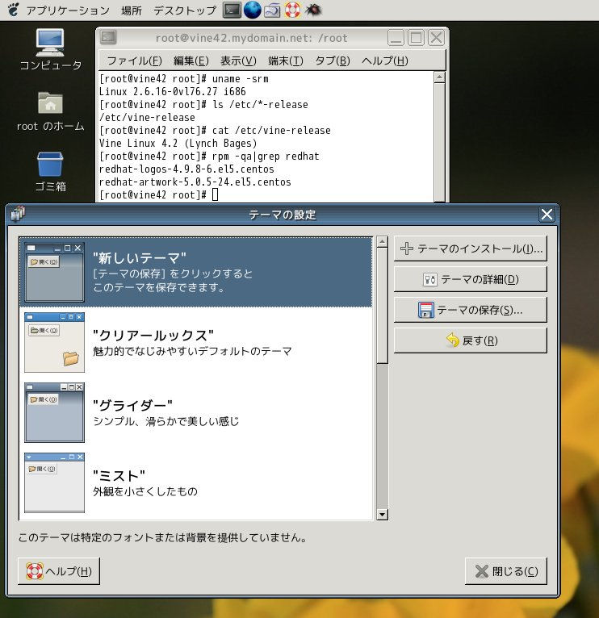Click 閉じる(C) button in theme dialog
This screenshot has height=618, width=599.
click(506, 571)
